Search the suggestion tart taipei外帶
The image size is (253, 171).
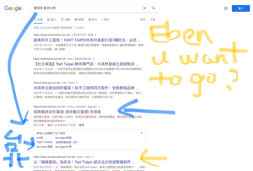coord(63,147)
